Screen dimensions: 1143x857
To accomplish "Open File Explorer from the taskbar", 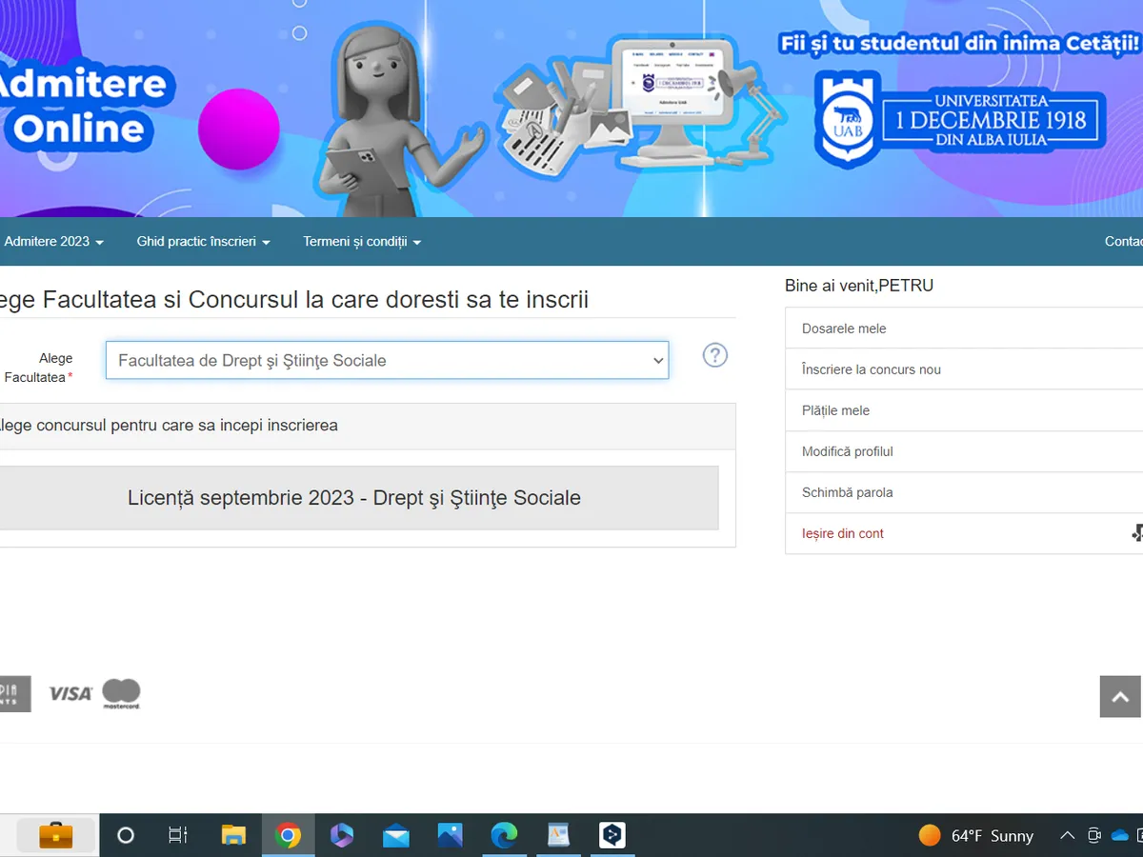I will [x=233, y=835].
